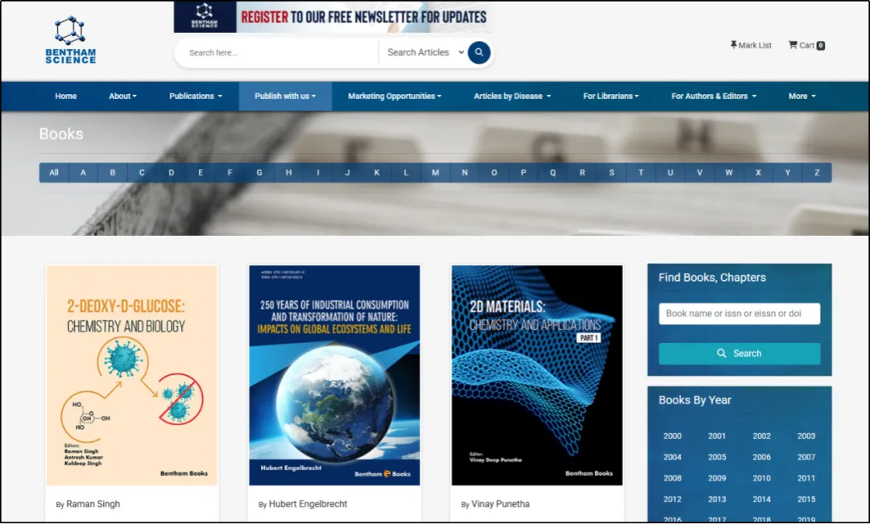Click the teal Search button

point(739,353)
